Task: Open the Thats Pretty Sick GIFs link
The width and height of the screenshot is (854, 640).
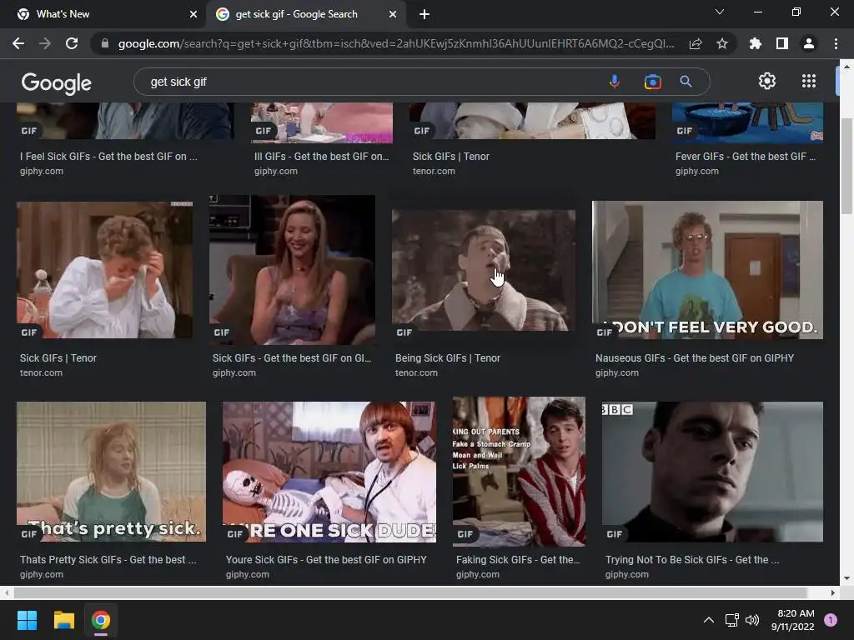Action: (108, 559)
